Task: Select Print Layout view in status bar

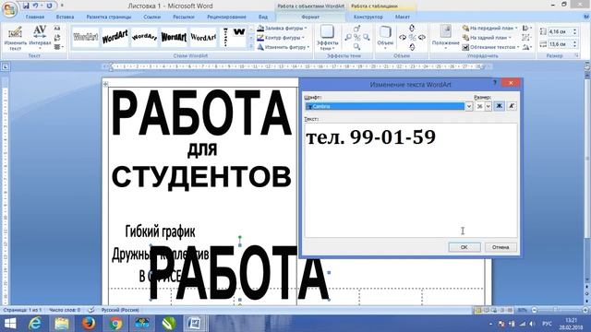Action: 478,310
